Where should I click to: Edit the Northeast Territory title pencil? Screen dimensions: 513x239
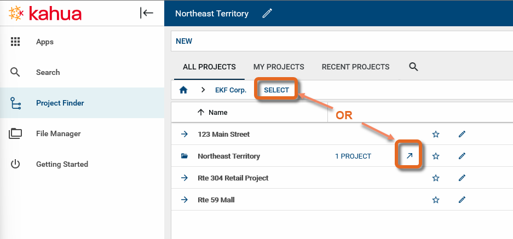click(267, 13)
